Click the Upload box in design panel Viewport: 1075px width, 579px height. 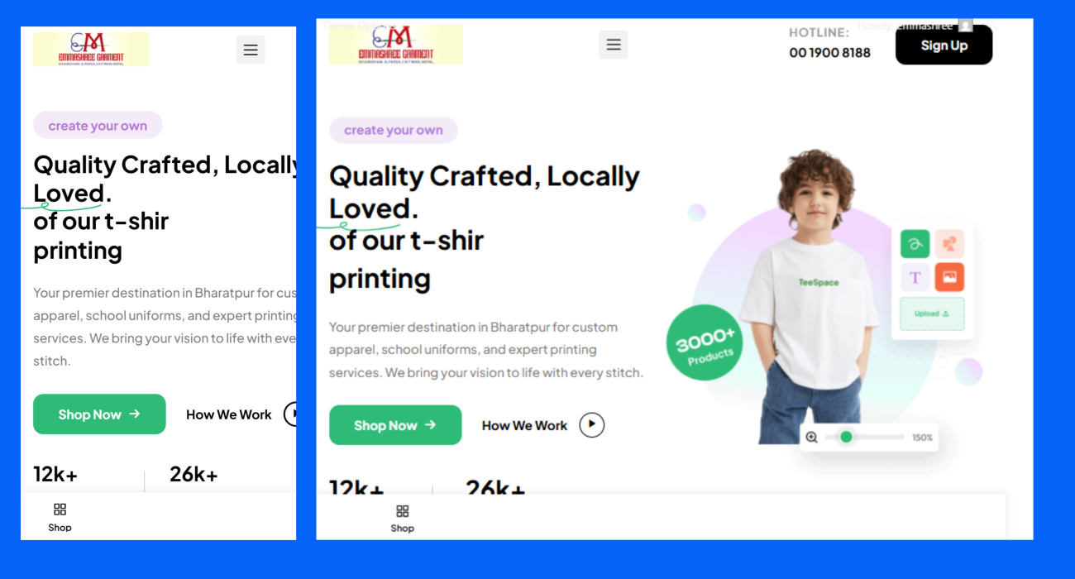932,314
